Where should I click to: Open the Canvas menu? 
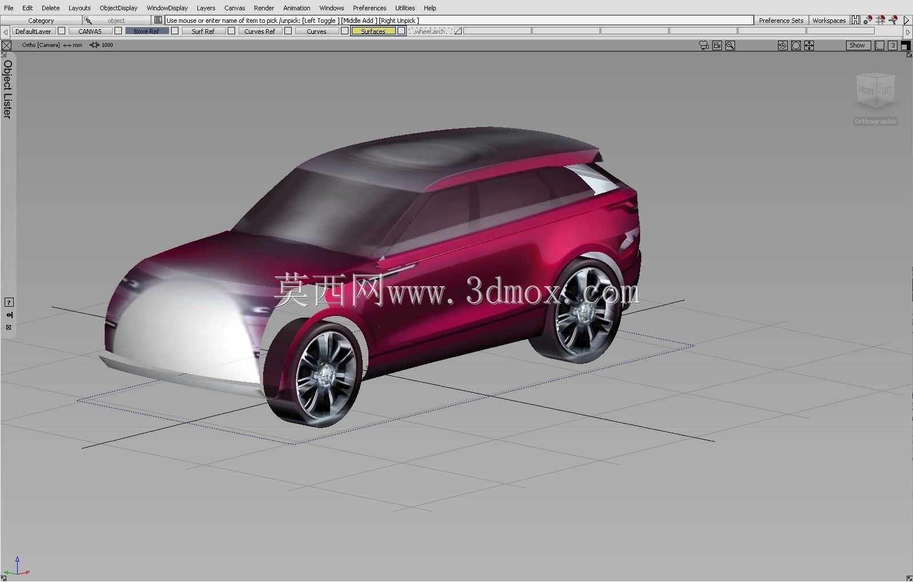(235, 8)
